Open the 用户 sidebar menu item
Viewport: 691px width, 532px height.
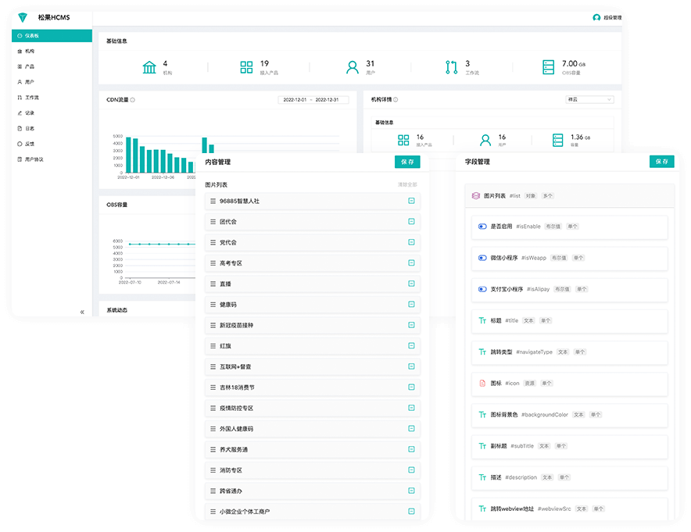tap(30, 82)
